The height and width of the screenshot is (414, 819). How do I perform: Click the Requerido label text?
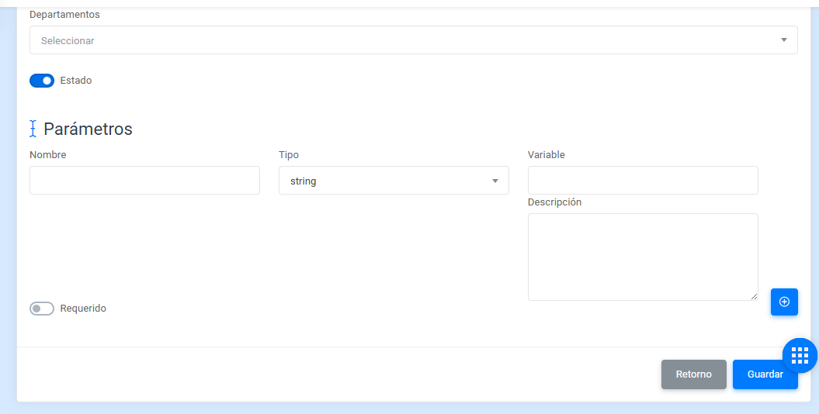coord(83,309)
